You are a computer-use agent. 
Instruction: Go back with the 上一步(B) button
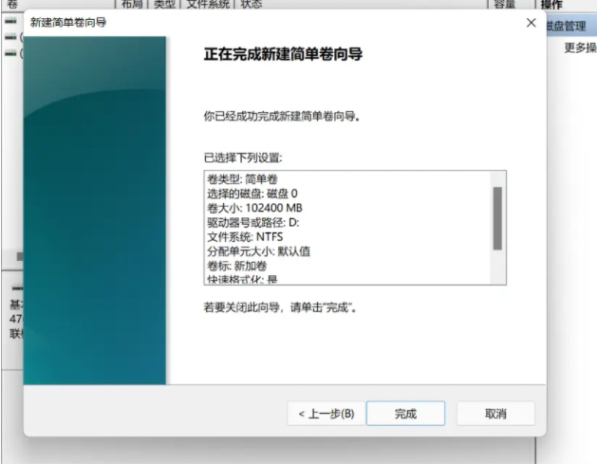(x=326, y=414)
